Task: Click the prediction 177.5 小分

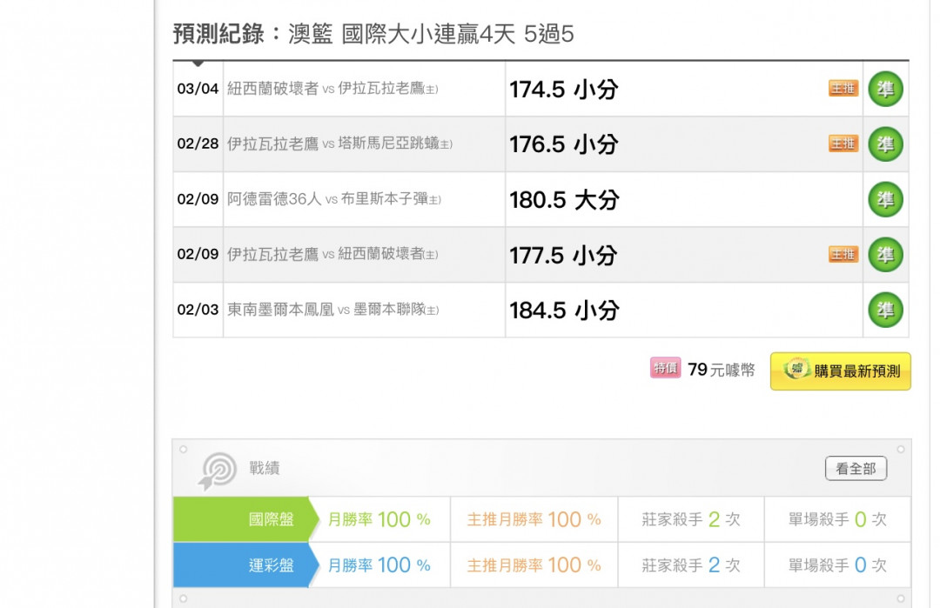Action: (563, 256)
